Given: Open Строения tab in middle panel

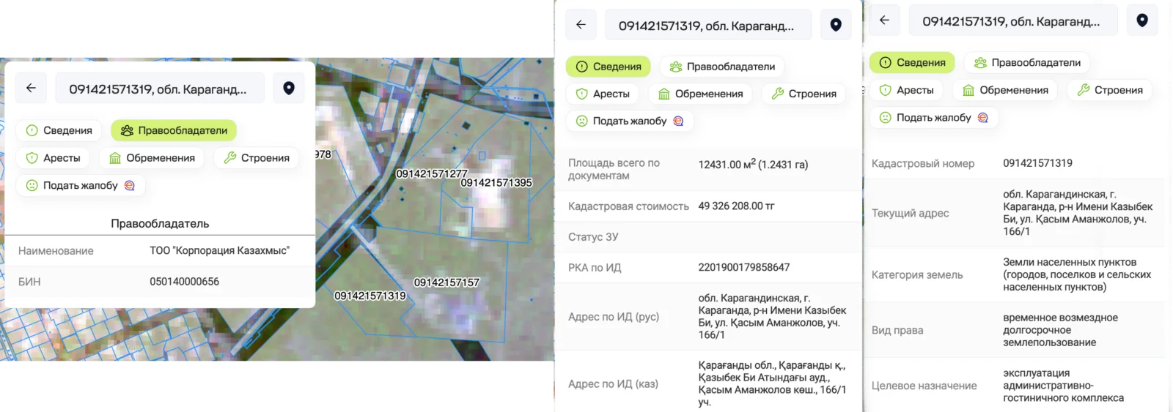Looking at the screenshot, I should tap(804, 94).
